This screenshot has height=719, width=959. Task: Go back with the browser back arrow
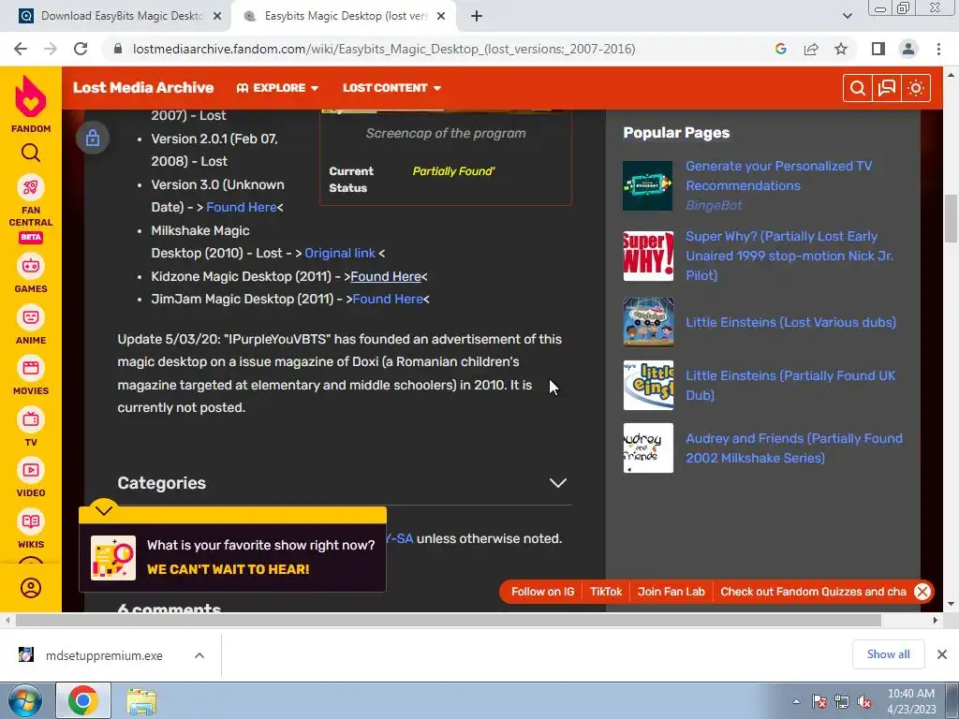click(21, 49)
